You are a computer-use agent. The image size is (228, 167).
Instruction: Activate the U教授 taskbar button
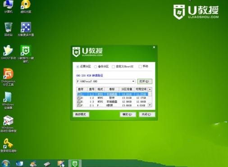click(x=75, y=163)
